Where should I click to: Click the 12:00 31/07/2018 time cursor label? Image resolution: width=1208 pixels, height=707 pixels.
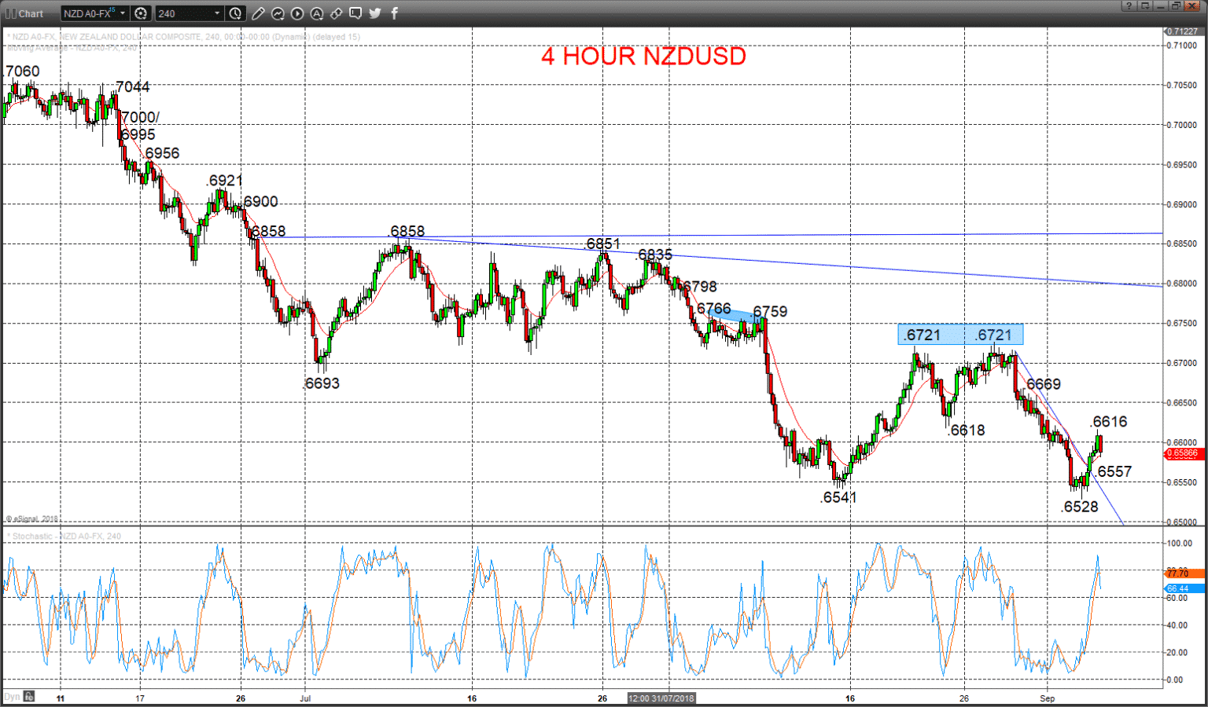pyautogui.click(x=661, y=698)
